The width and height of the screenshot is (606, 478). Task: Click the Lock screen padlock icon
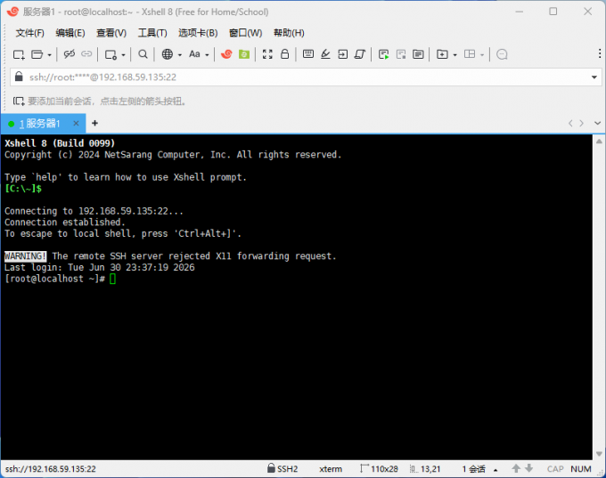[x=285, y=53]
